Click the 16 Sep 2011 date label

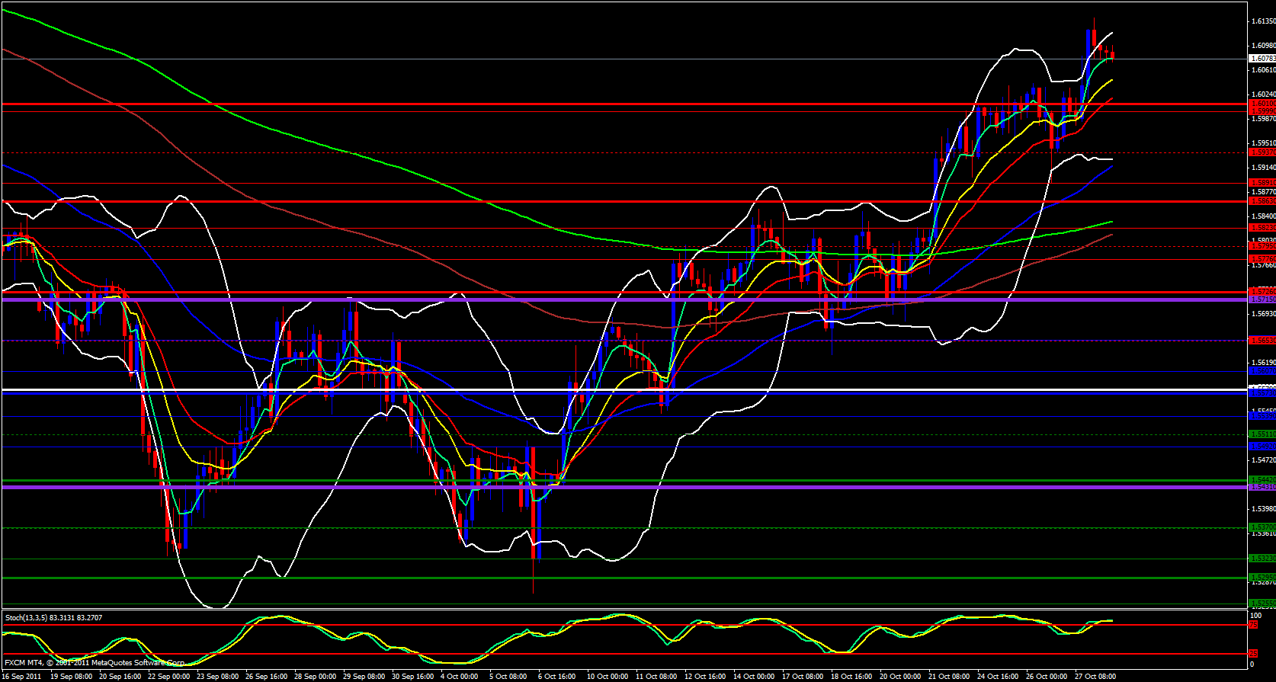coord(22,676)
